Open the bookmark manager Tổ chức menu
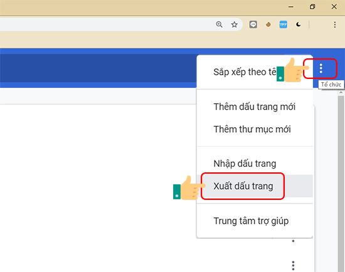Viewport: 345px width, 272px height. 321,68
